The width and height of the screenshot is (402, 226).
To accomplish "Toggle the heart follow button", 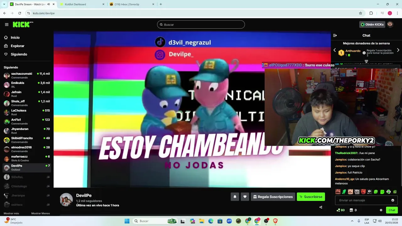I will coord(245,197).
